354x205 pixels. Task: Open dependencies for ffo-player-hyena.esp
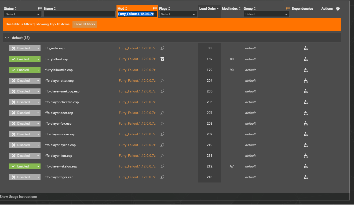(305, 145)
